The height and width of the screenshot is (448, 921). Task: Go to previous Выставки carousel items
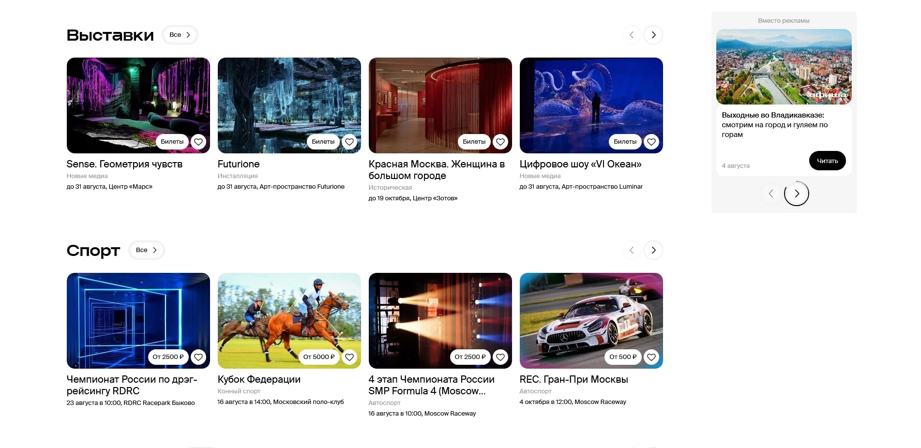click(x=632, y=35)
